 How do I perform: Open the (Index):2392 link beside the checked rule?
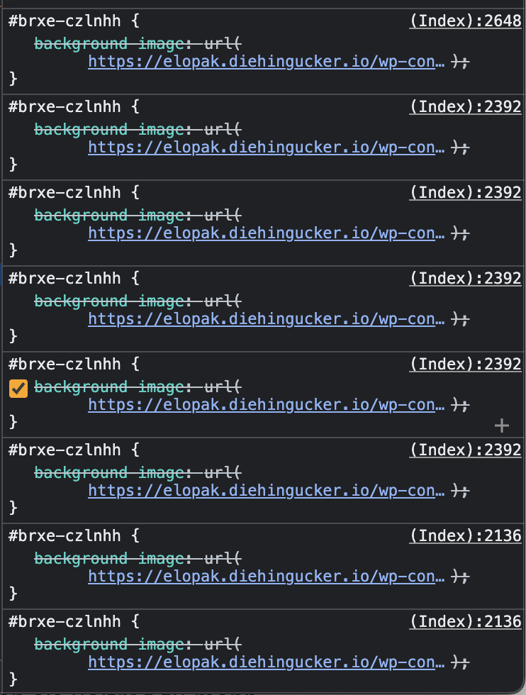(x=465, y=364)
